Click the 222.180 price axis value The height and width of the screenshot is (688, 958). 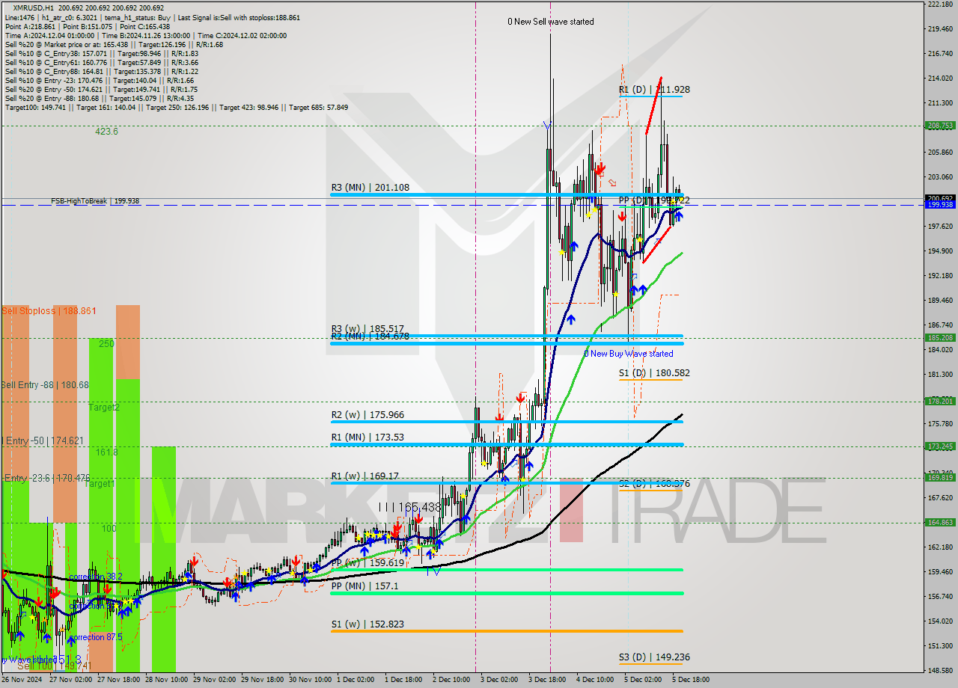(940, 4)
